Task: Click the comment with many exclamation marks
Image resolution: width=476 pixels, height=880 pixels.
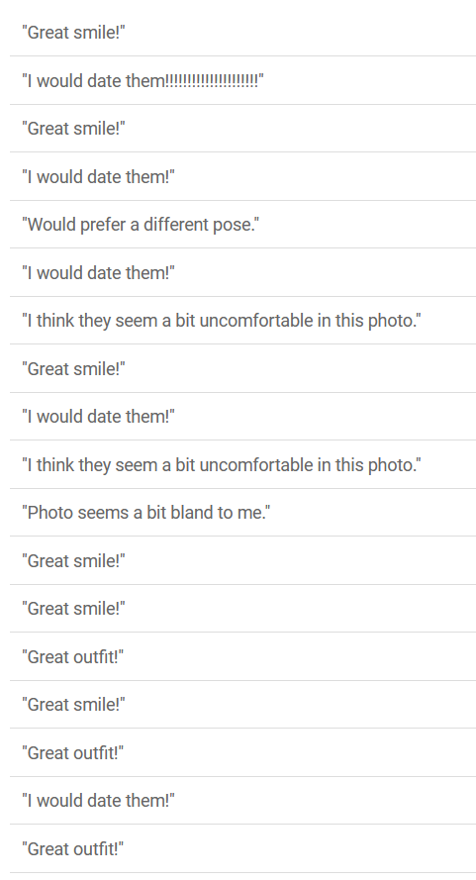Action: pyautogui.click(x=242, y=80)
